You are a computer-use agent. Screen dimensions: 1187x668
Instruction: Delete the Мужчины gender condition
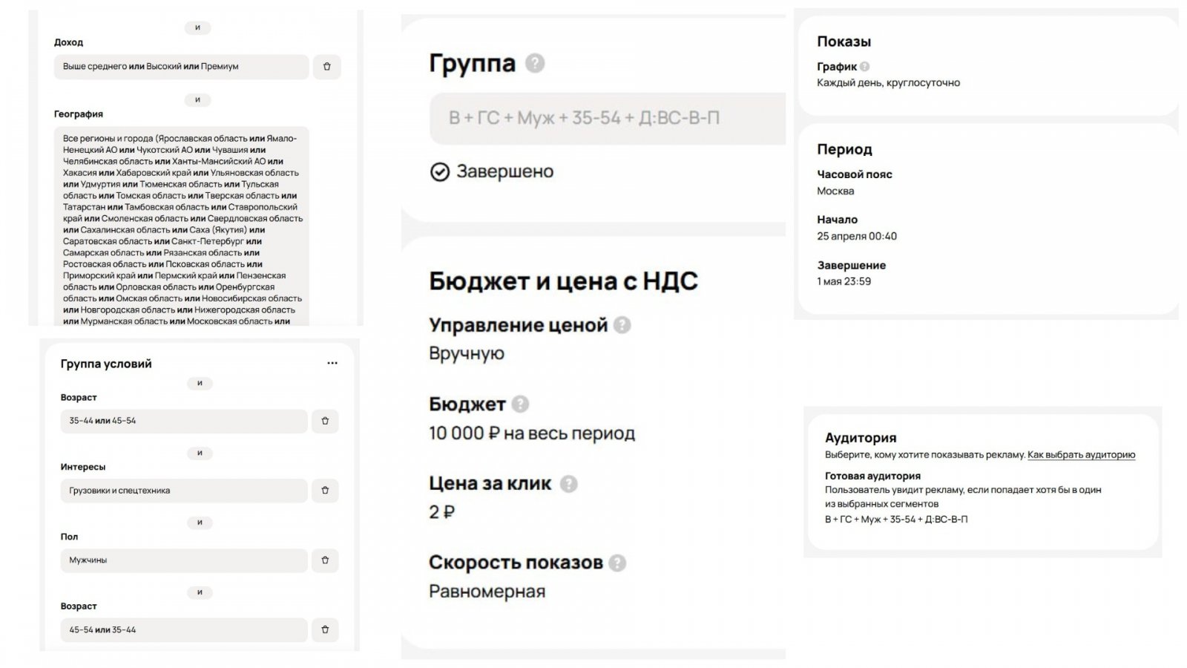pos(325,560)
